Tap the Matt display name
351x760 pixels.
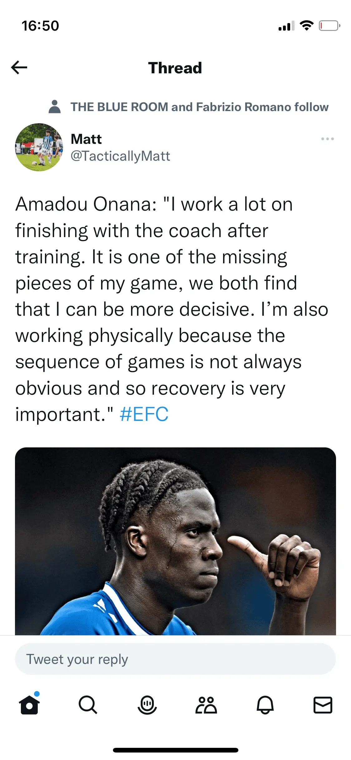86,139
